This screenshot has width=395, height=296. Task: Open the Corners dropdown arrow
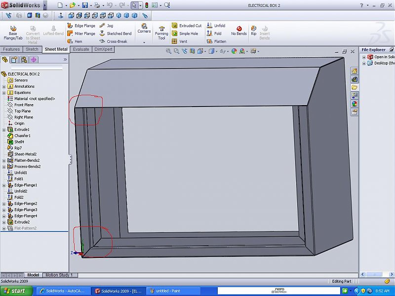point(144,42)
